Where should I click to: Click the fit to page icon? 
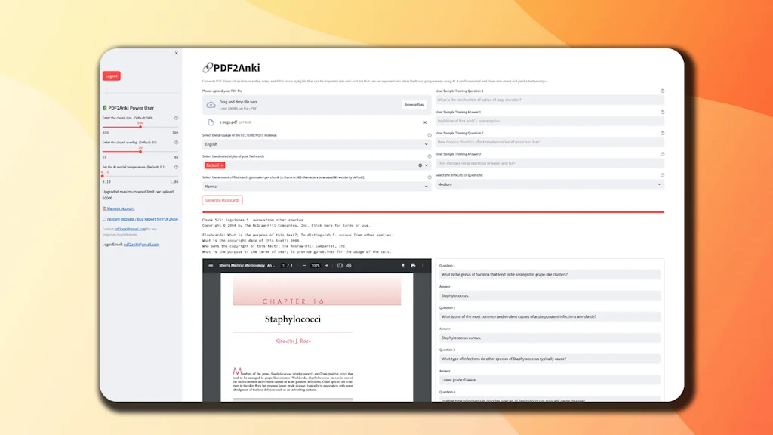(x=340, y=266)
